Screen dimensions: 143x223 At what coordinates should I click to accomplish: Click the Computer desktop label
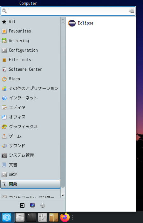[x=28, y=3]
